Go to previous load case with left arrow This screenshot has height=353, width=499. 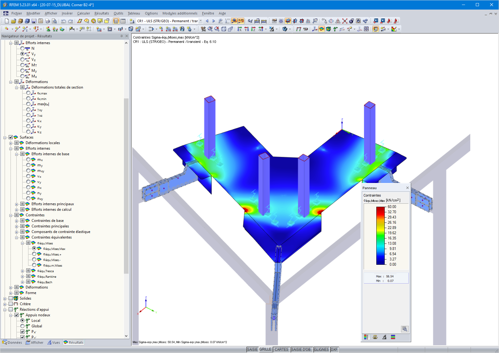[x=207, y=21]
